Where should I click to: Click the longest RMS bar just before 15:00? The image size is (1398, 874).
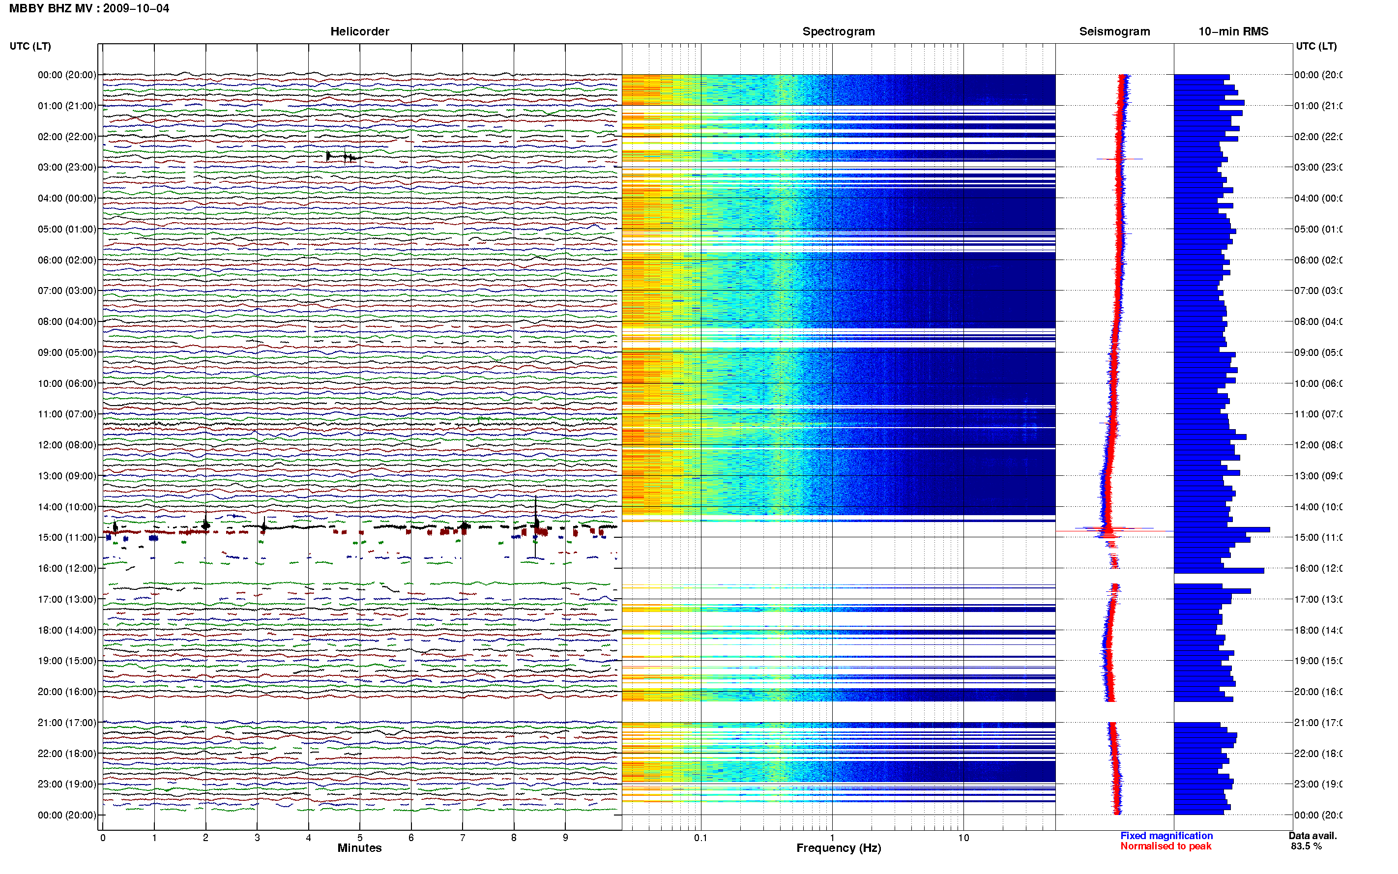[1222, 529]
